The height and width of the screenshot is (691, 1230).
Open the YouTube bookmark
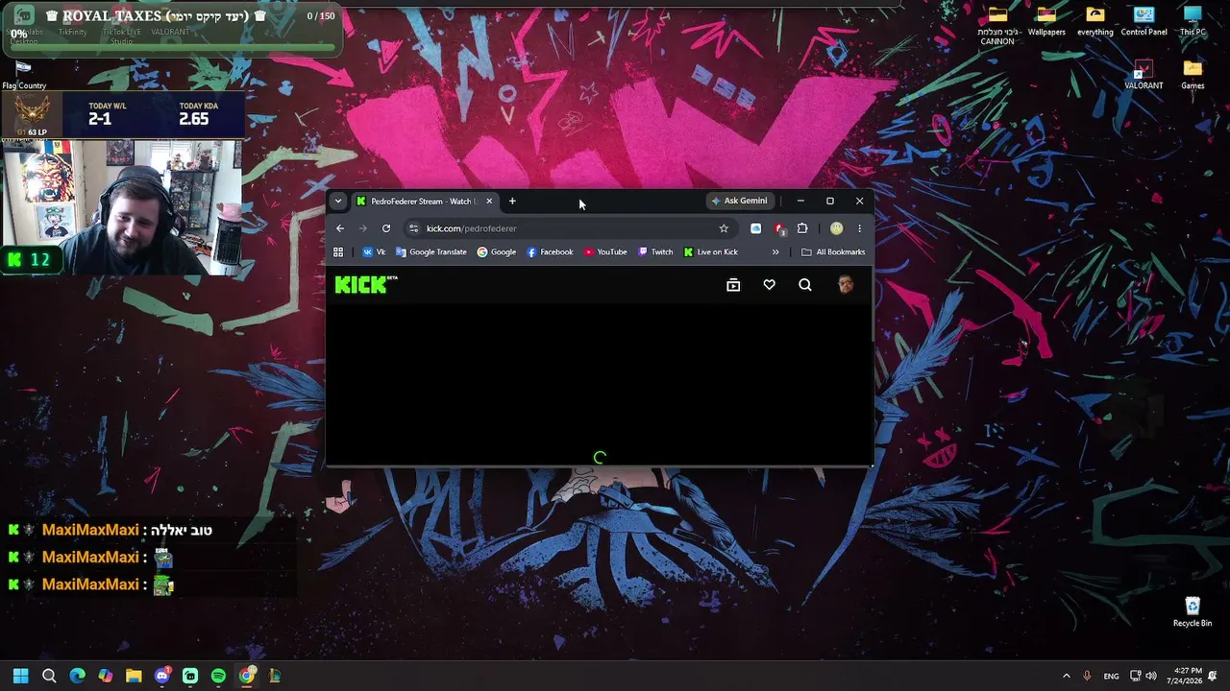click(605, 252)
